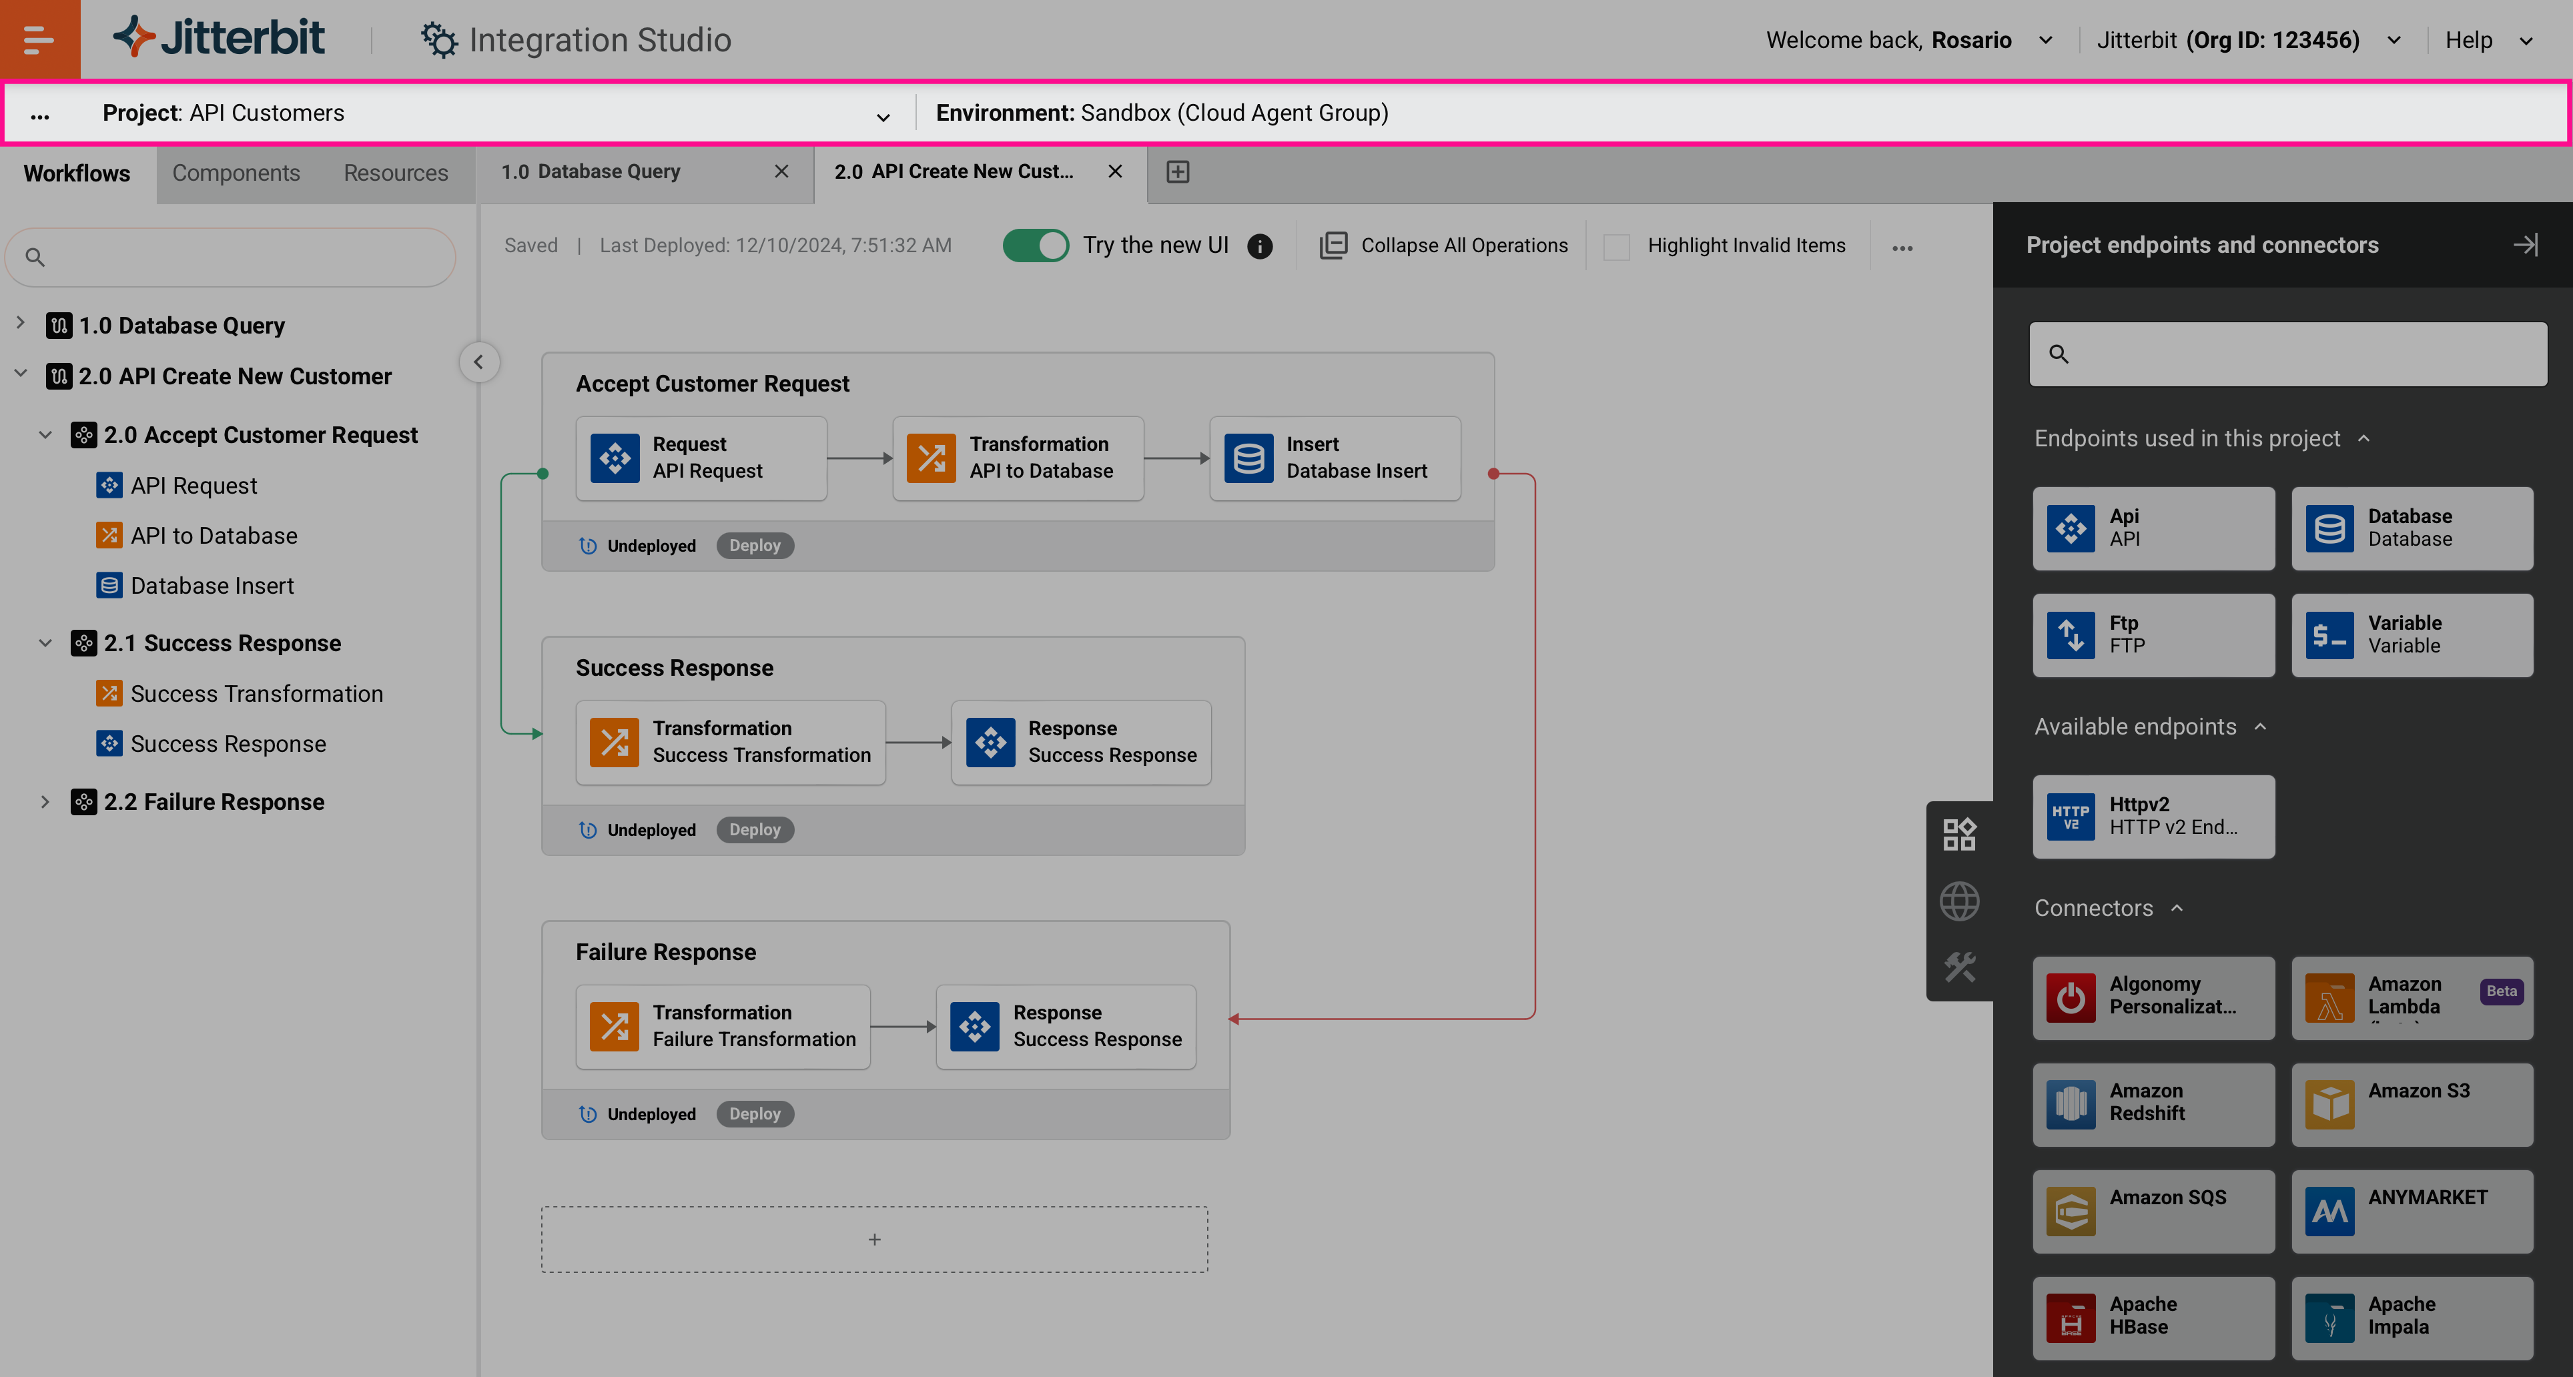Image resolution: width=2573 pixels, height=1377 pixels.
Task: Select the Httpv2 available endpoint
Action: pyautogui.click(x=2153, y=816)
